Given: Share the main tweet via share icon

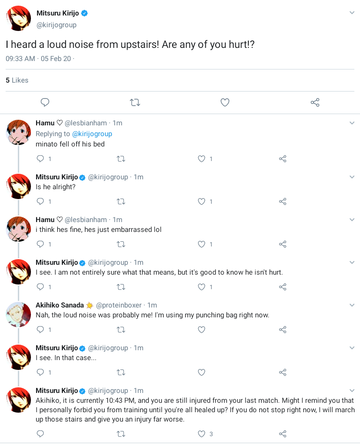Looking at the screenshot, I should click(315, 102).
